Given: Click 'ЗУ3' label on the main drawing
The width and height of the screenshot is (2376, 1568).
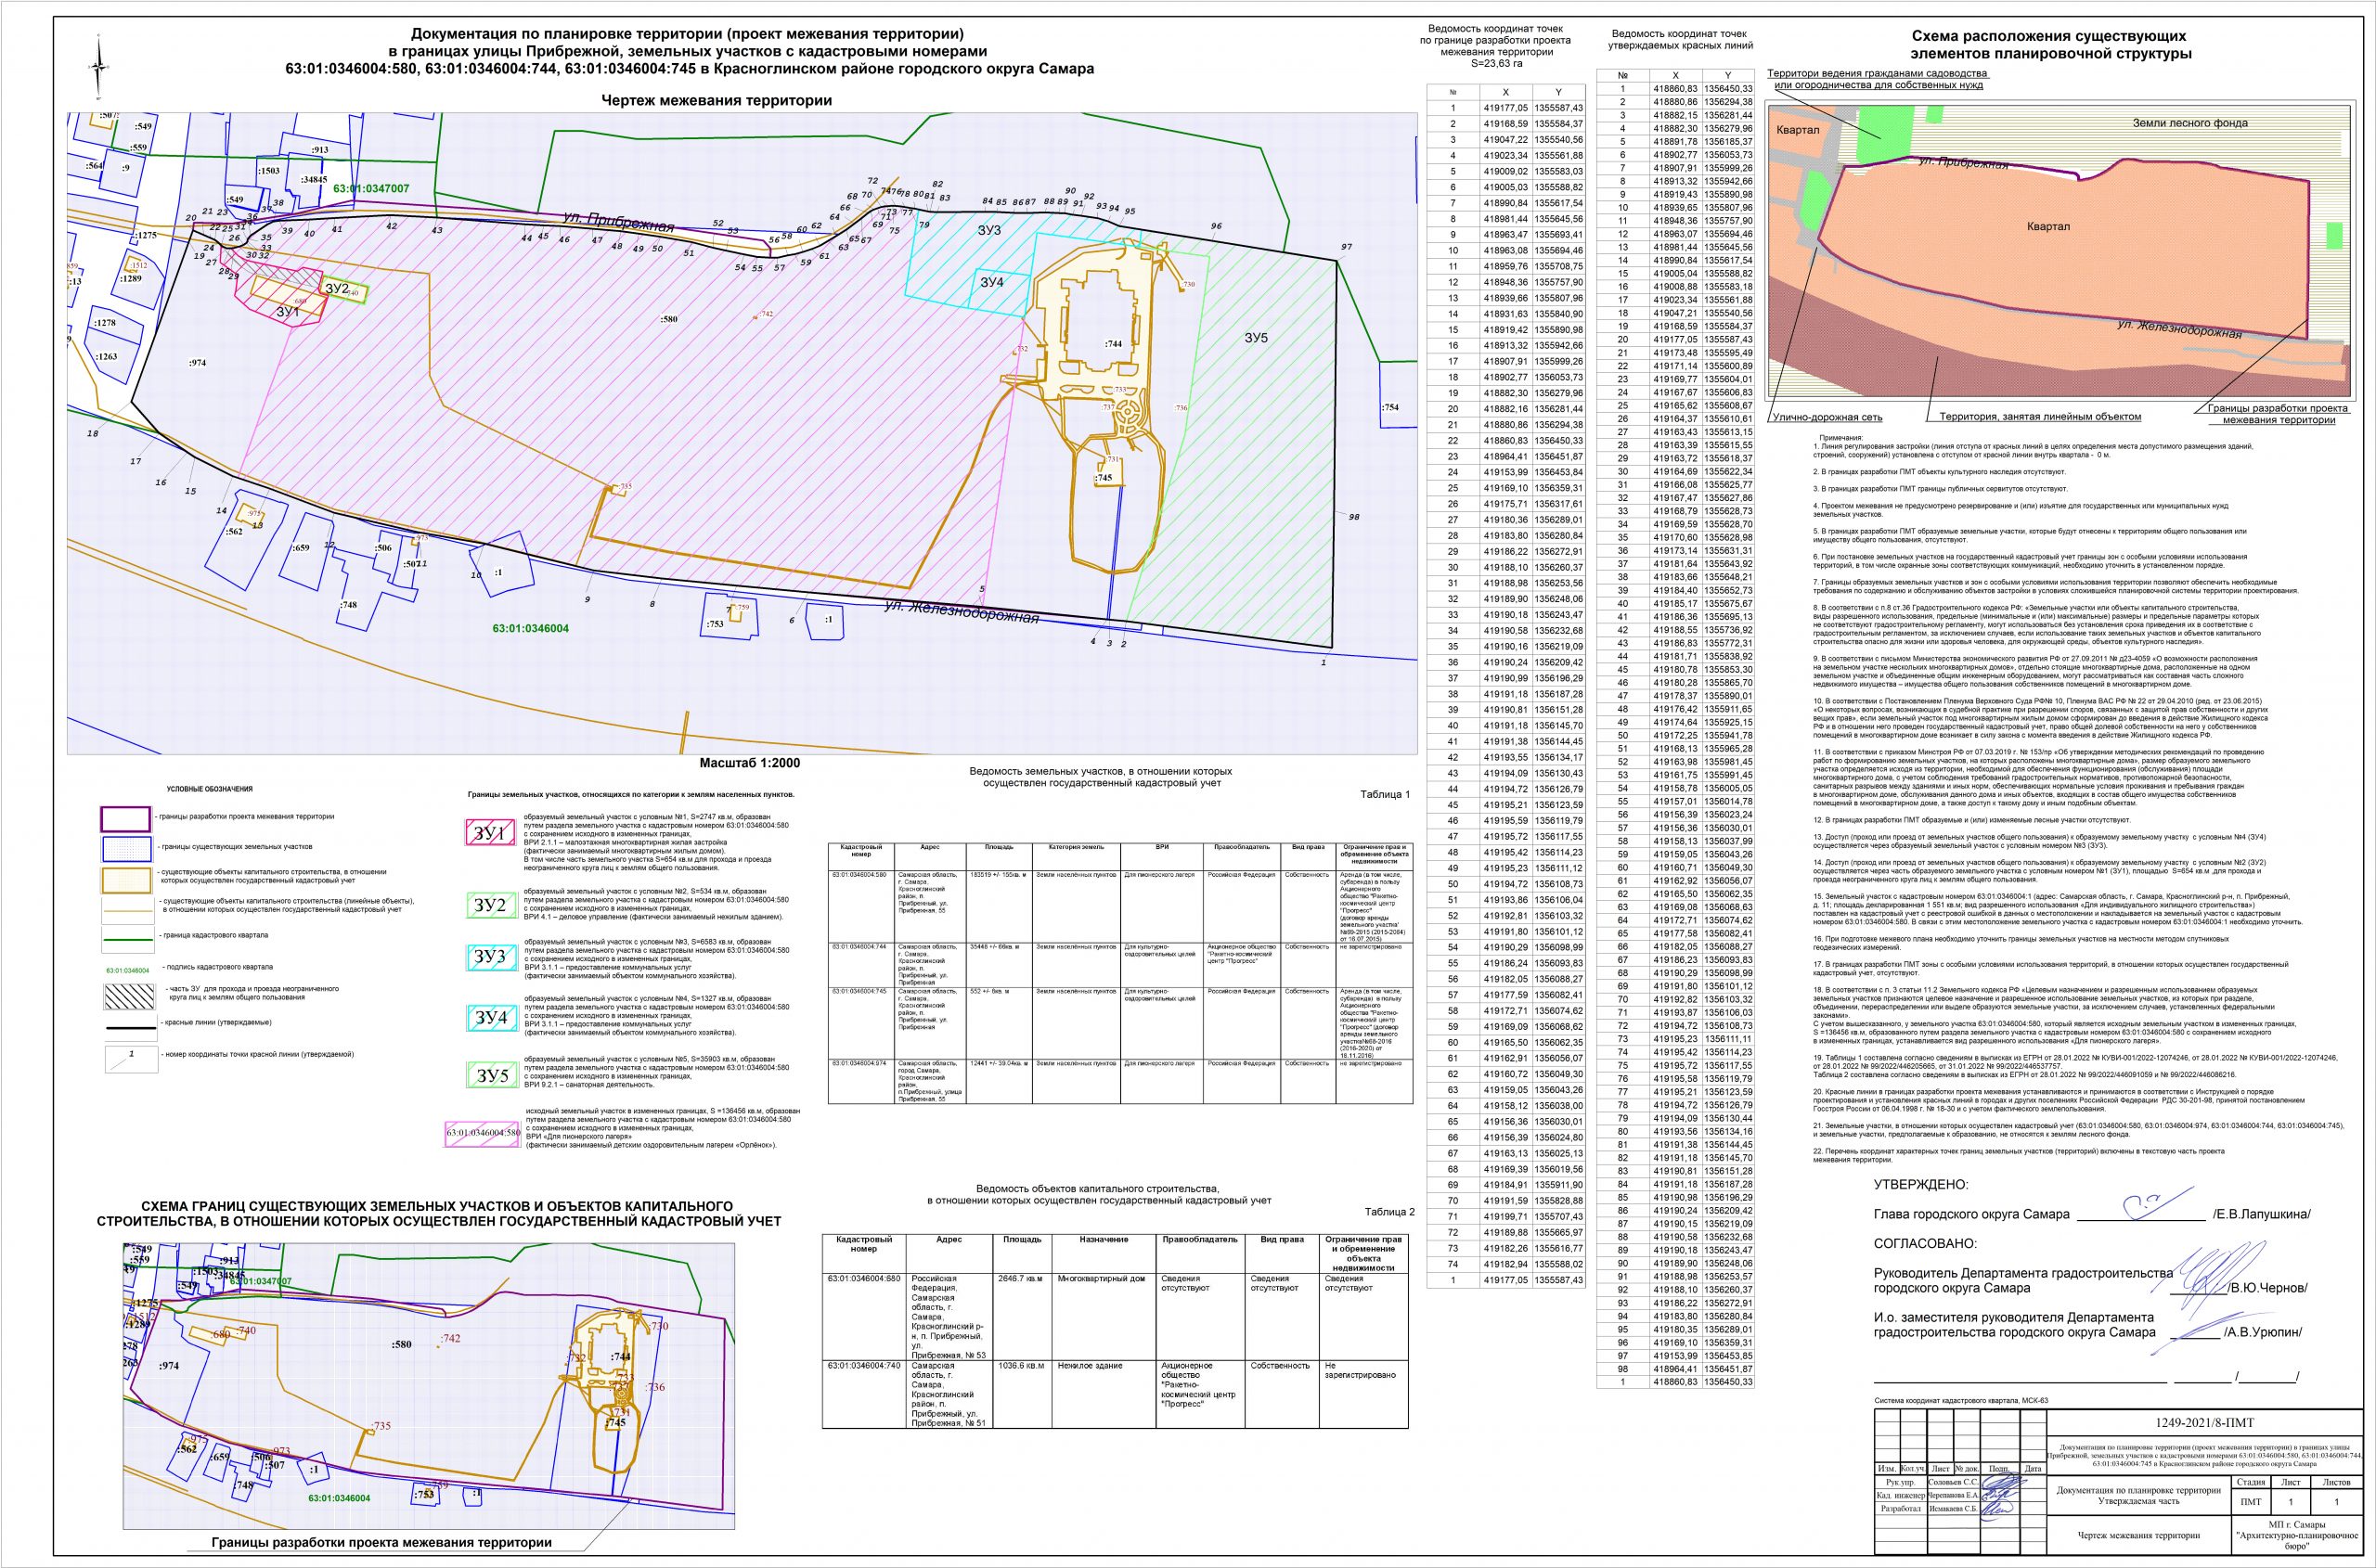Looking at the screenshot, I should point(989,230).
